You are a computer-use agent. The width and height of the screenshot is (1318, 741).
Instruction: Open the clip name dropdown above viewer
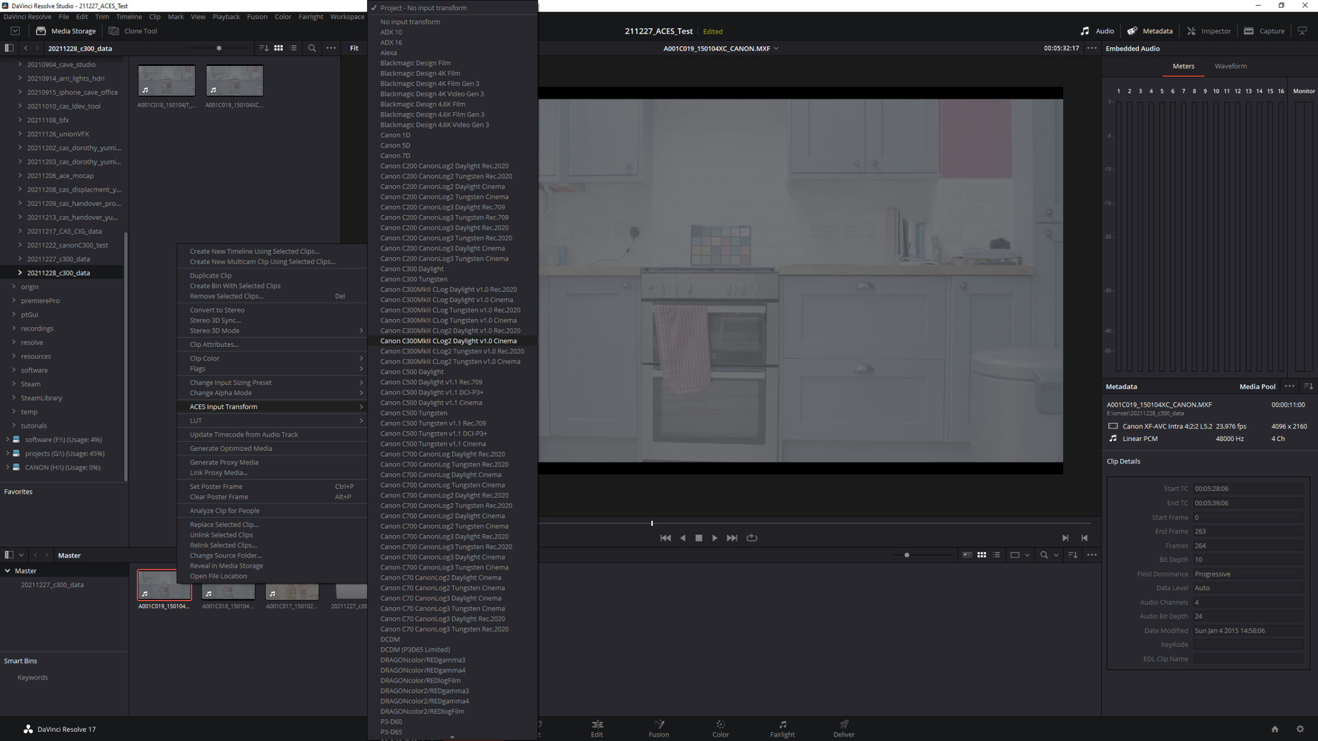(x=776, y=48)
